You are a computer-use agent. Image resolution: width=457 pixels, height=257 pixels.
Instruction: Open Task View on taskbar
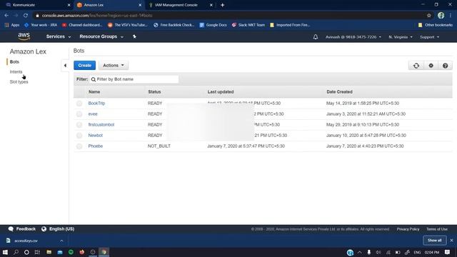tap(37, 252)
